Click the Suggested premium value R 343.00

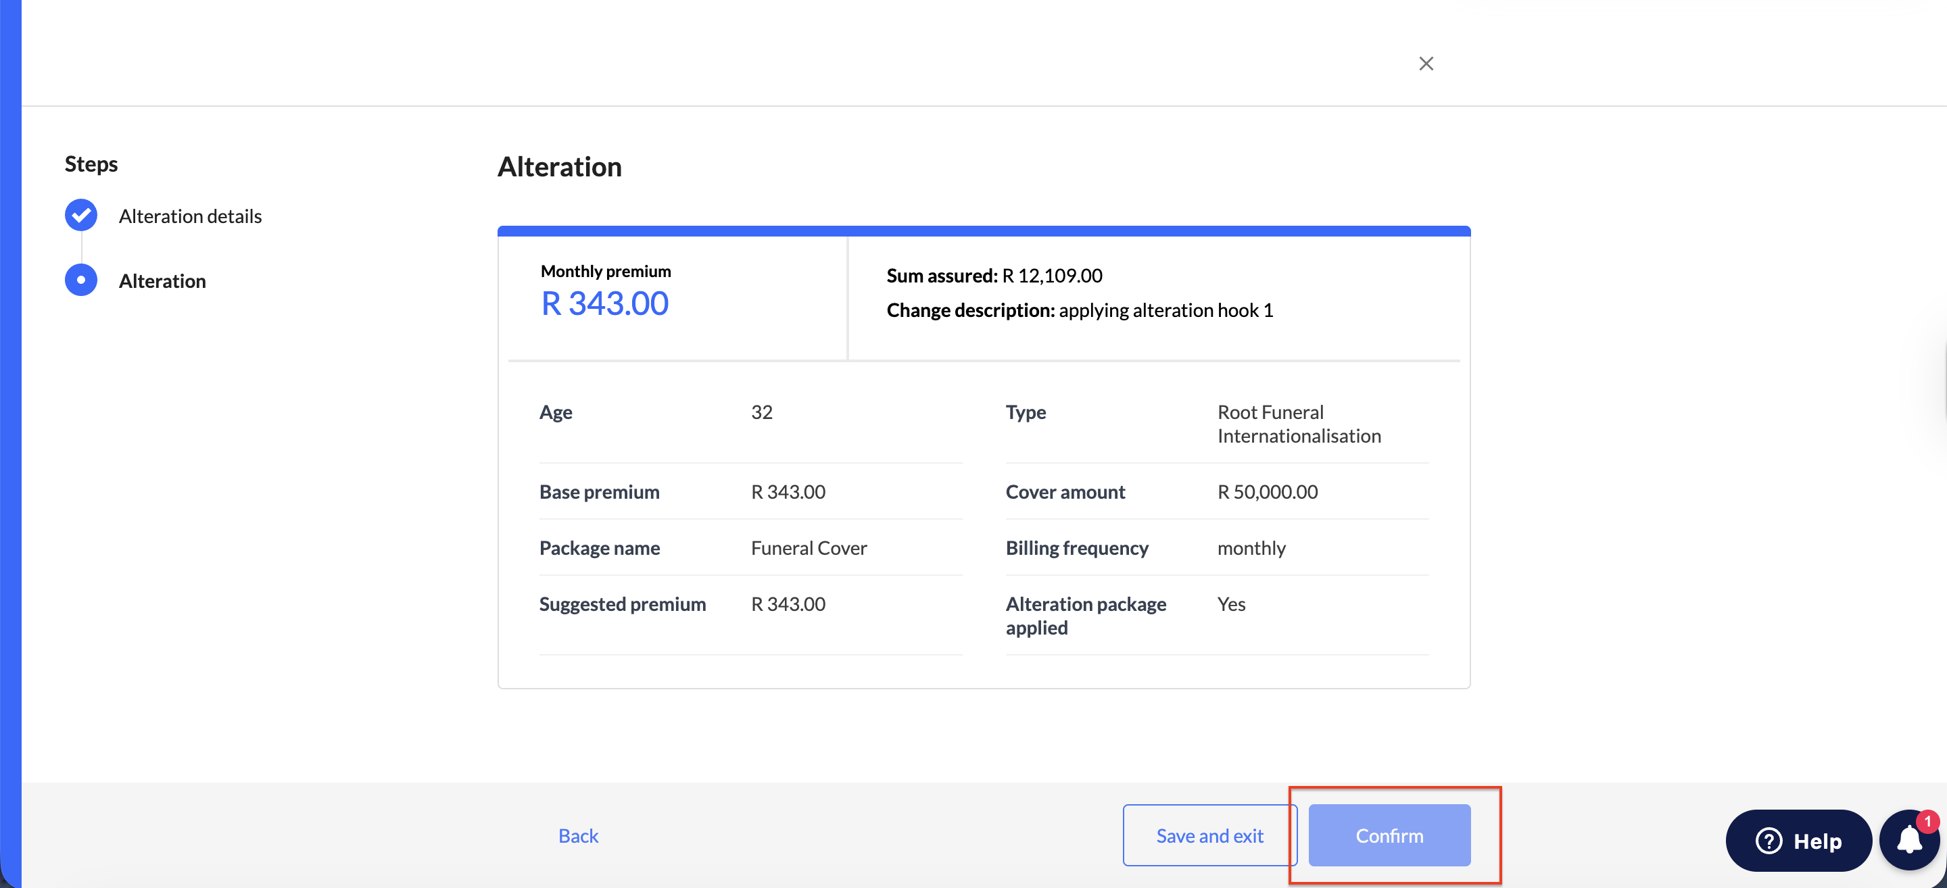click(788, 604)
